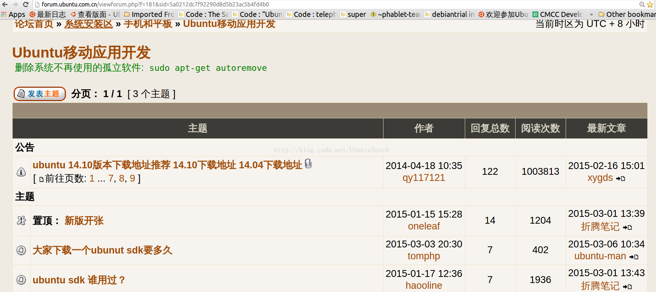Open the super bookmark
Image resolution: width=656 pixels, height=292 pixels.
pos(353,14)
